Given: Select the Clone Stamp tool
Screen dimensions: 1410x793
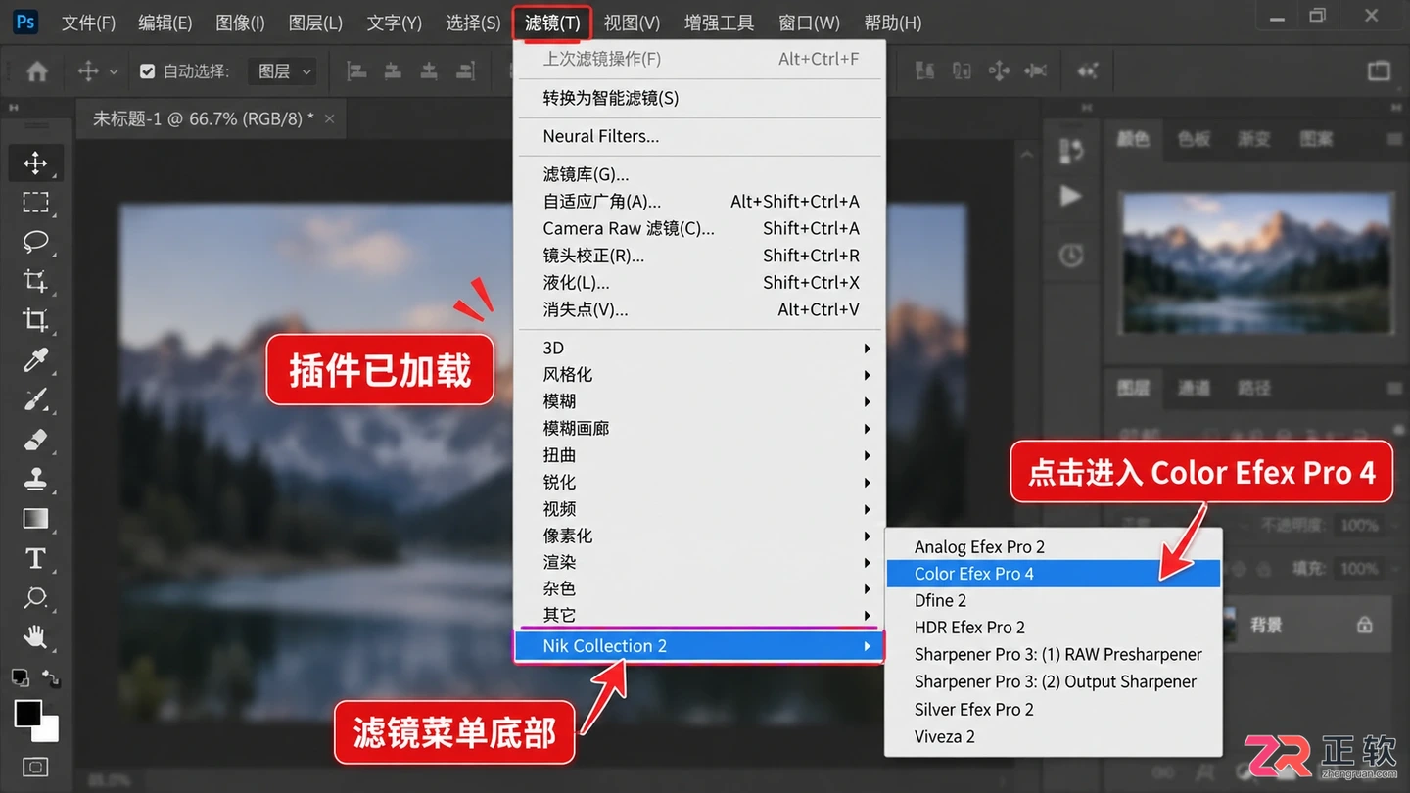Looking at the screenshot, I should [x=35, y=479].
